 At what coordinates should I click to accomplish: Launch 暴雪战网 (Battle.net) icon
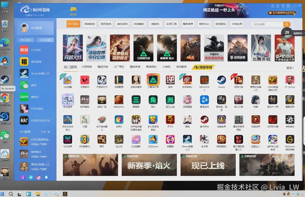[x=204, y=100]
